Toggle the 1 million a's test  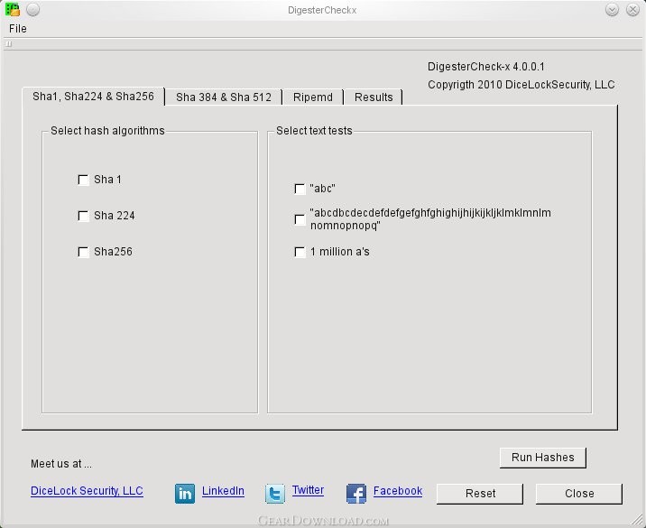pos(300,252)
